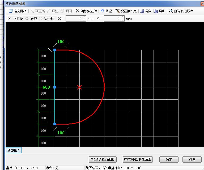
Task: Click the 取消 cancel button
Action: tap(192, 159)
